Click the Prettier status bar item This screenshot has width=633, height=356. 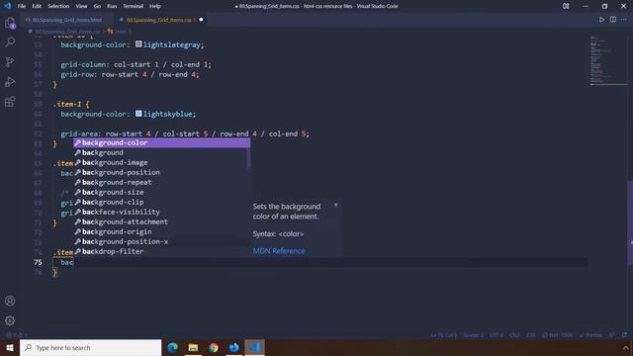pyautogui.click(x=590, y=335)
